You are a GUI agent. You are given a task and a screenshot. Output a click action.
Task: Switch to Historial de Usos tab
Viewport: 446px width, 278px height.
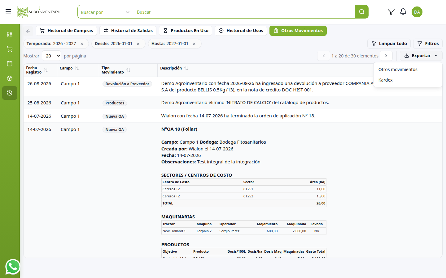tap(241, 31)
